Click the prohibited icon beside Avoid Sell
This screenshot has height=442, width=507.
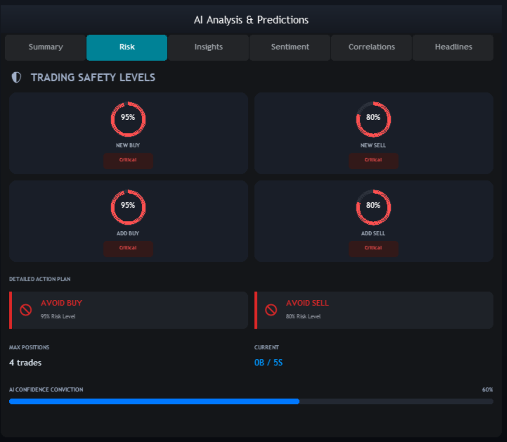(271, 310)
